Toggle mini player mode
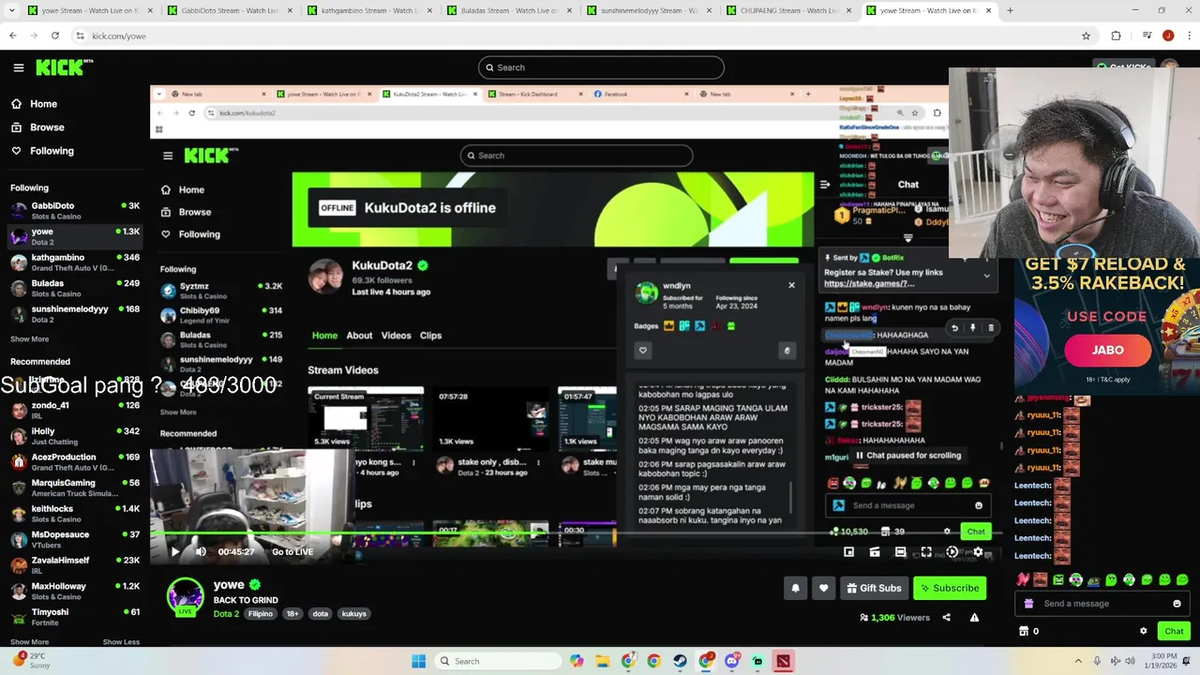1200x675 pixels. 848,552
